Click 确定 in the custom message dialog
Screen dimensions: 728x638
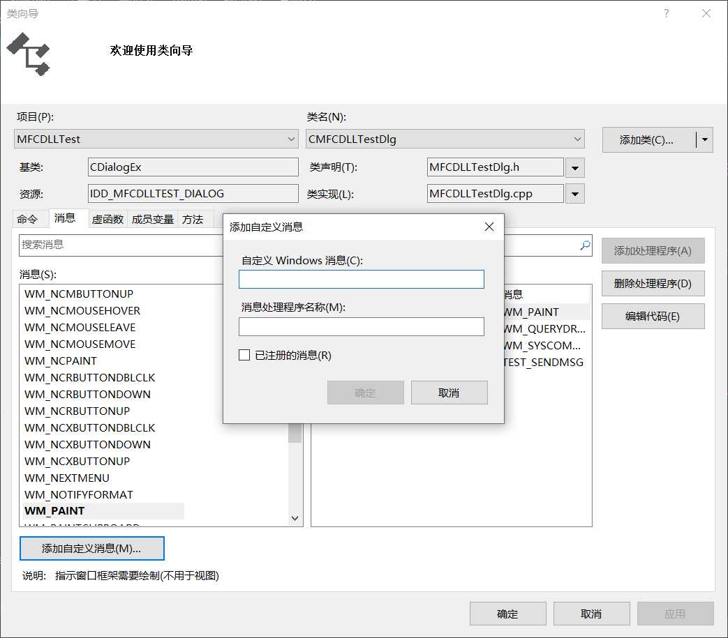click(365, 393)
